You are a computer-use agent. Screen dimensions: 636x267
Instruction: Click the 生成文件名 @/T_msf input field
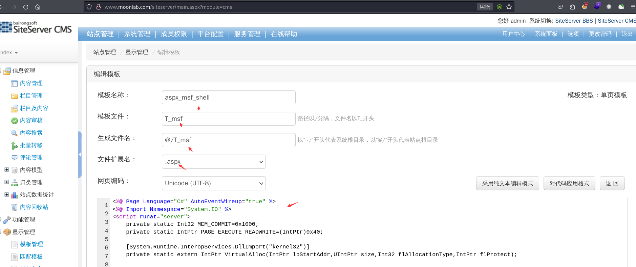(229, 140)
